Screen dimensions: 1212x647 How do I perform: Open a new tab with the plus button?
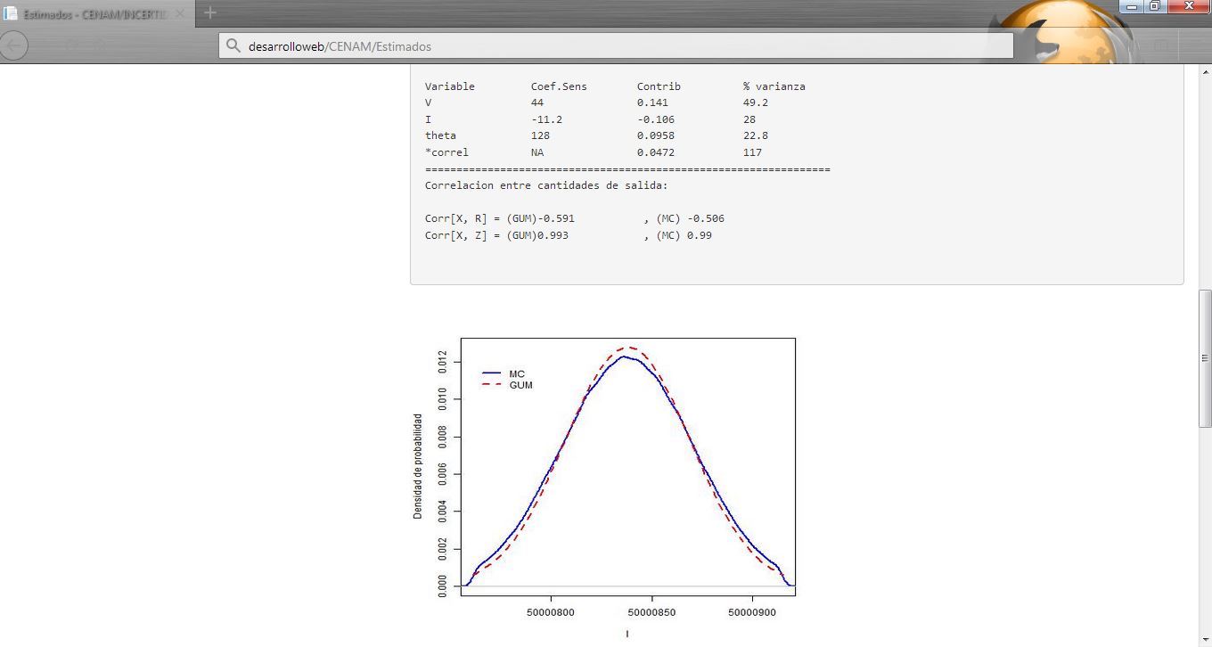pos(210,12)
